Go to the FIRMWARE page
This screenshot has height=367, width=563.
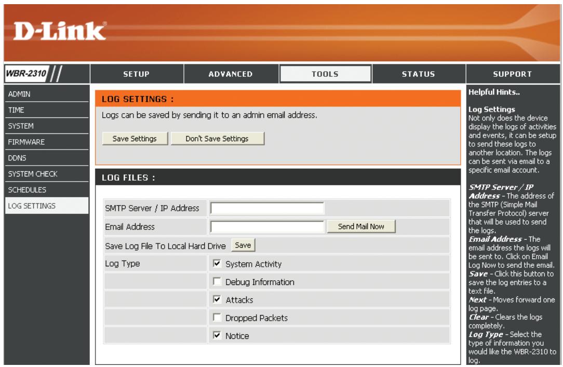47,142
